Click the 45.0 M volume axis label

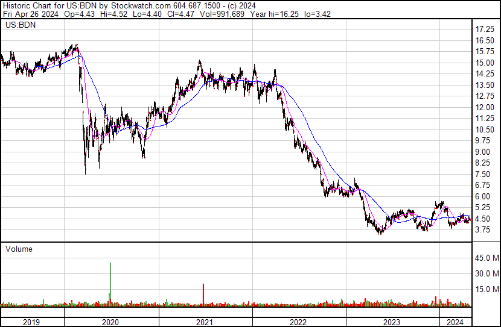[485, 258]
